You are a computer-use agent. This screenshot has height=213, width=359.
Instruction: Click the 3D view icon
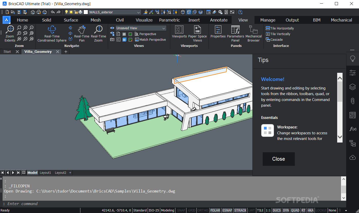pos(124,40)
